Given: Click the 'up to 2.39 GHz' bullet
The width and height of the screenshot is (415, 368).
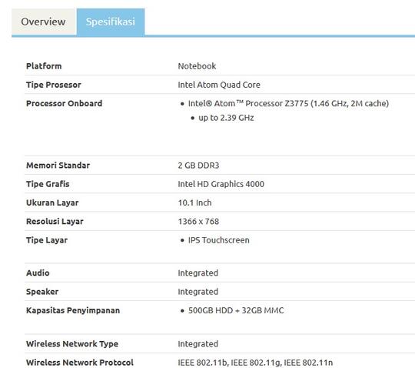Looking at the screenshot, I should [x=226, y=118].
